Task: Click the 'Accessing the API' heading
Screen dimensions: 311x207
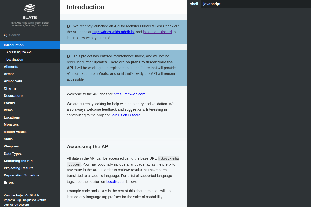Action: point(88,147)
